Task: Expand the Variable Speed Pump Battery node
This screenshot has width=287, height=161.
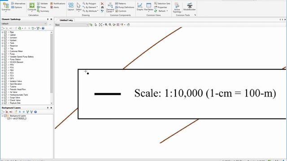Action: click(x=3, y=57)
